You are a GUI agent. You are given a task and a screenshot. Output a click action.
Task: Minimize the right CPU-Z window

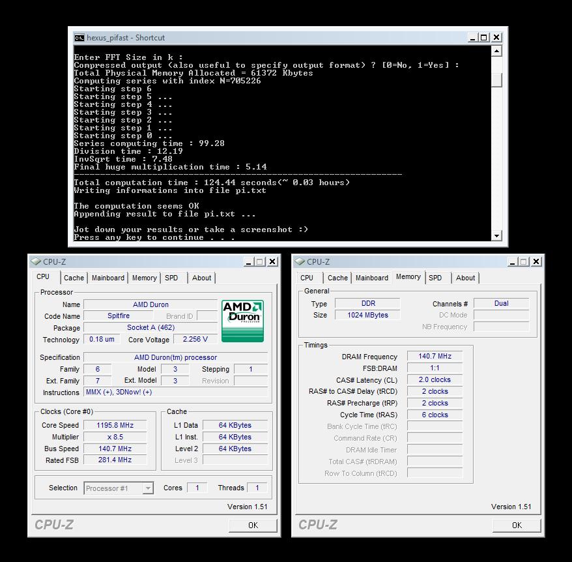coord(513,262)
